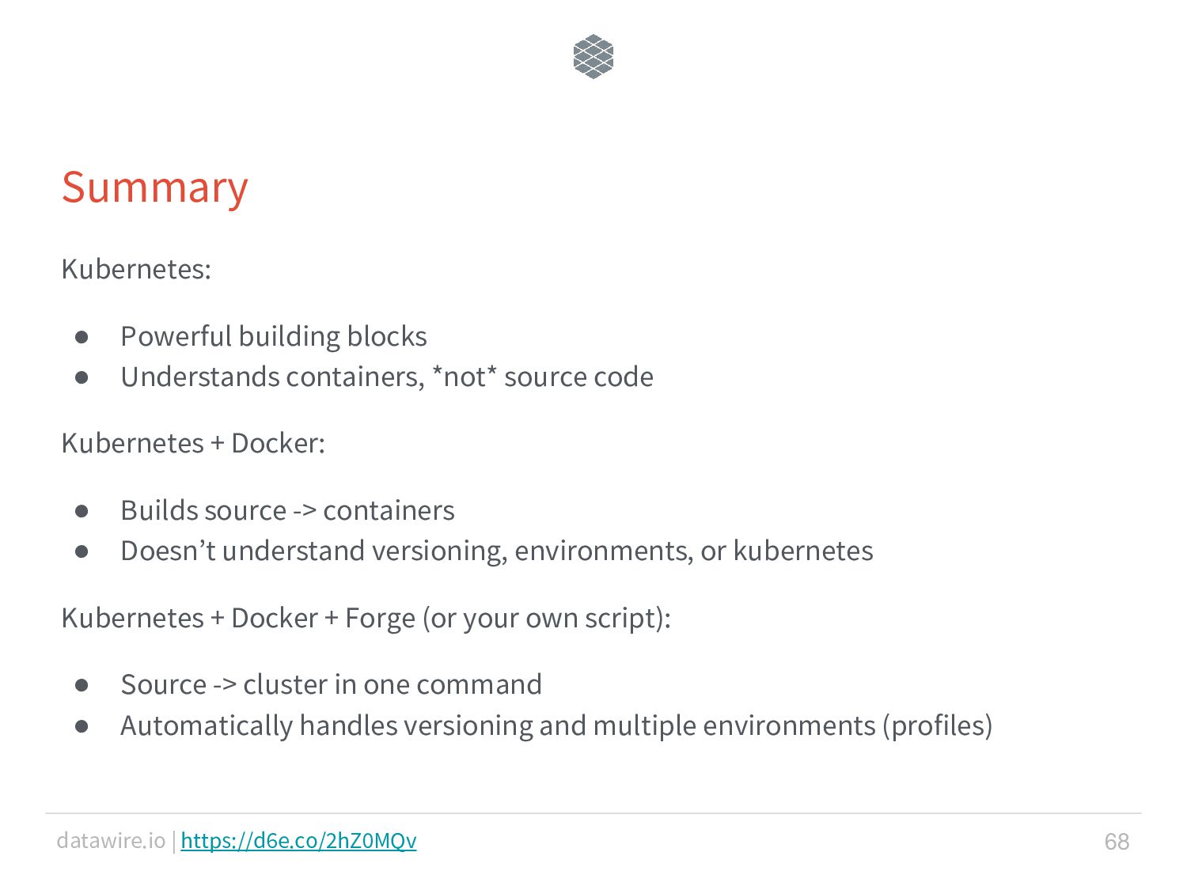
Task: Click Doesn't understand versioning bullet text
Action: 497,551
